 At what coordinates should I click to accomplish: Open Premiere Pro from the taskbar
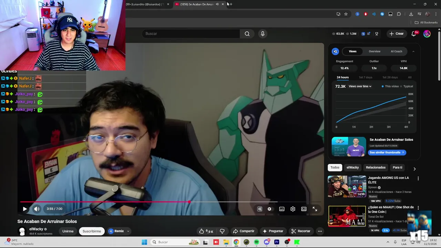point(277,242)
